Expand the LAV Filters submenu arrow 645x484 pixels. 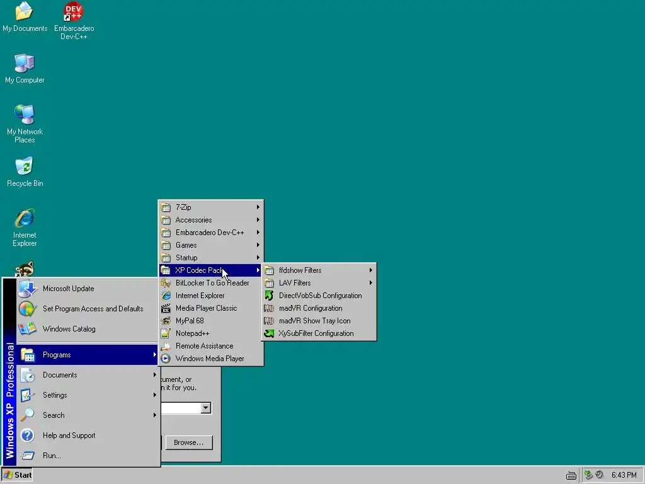pyautogui.click(x=370, y=283)
